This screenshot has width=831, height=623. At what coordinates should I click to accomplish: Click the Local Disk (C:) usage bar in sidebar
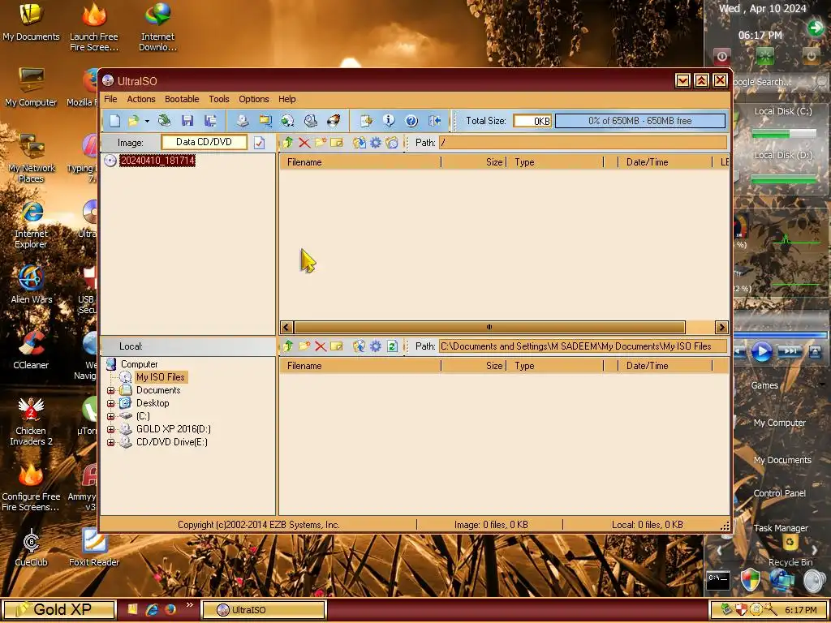coord(784,134)
